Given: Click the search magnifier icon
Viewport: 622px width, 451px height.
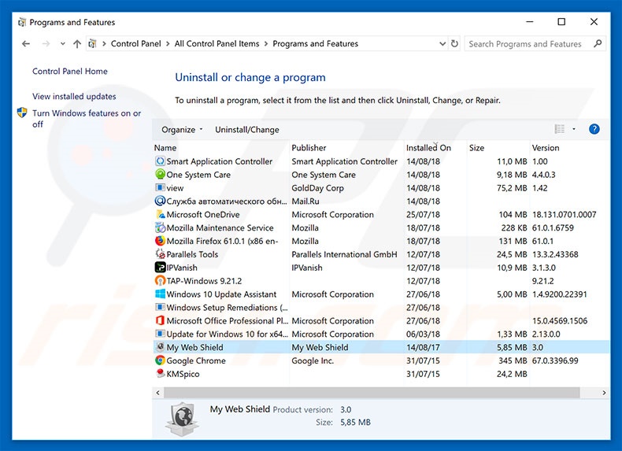Looking at the screenshot, I should (598, 43).
